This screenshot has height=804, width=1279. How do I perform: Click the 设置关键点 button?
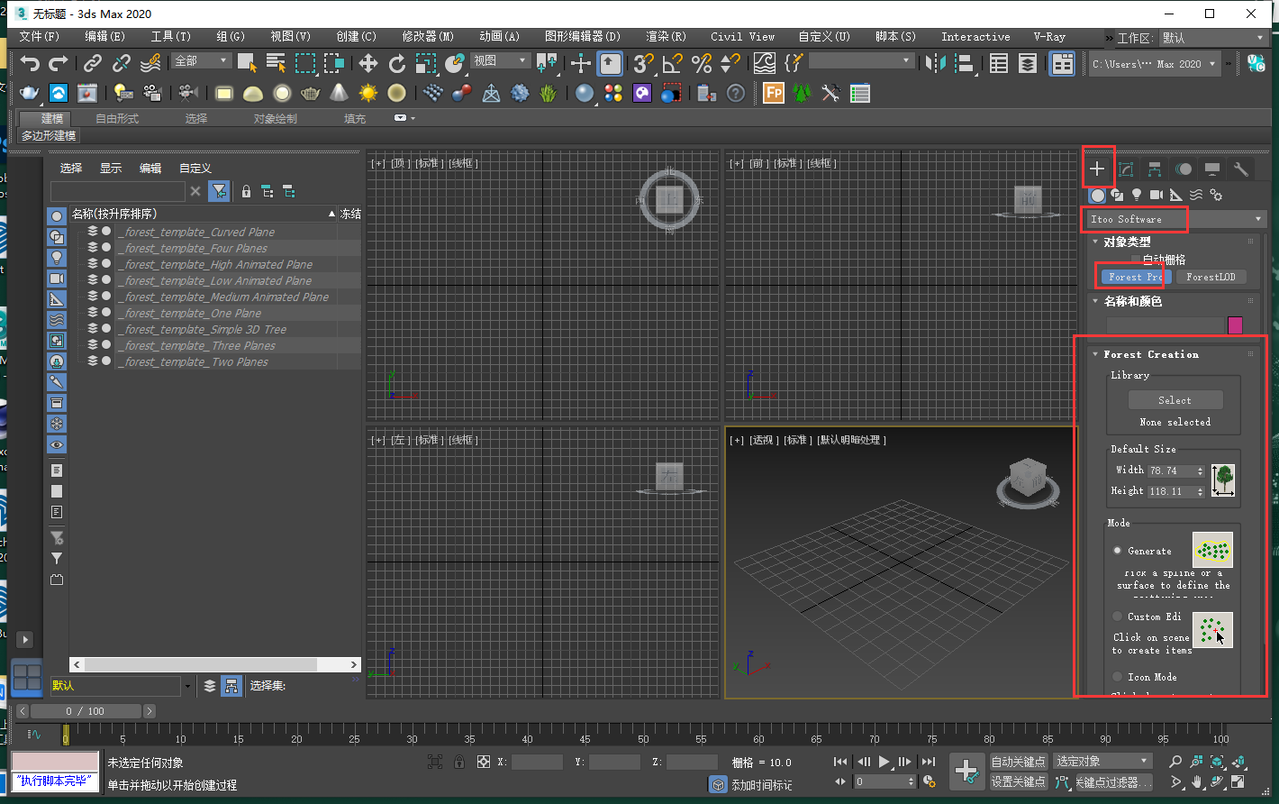[x=1018, y=781]
